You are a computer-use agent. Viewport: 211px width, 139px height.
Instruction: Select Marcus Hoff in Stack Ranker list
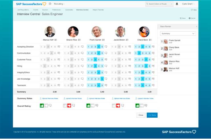click(x=177, y=69)
